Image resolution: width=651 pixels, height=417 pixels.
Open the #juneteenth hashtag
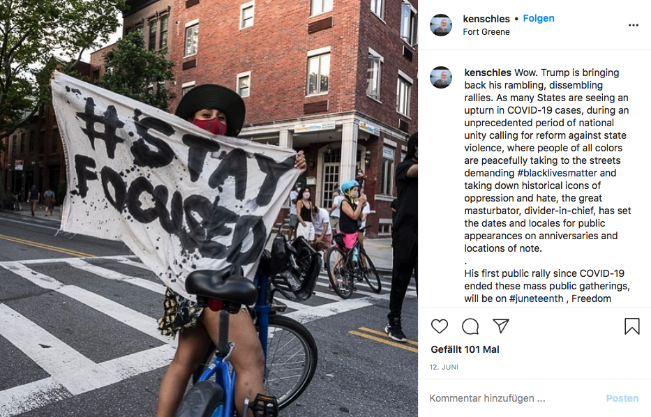tap(536, 298)
